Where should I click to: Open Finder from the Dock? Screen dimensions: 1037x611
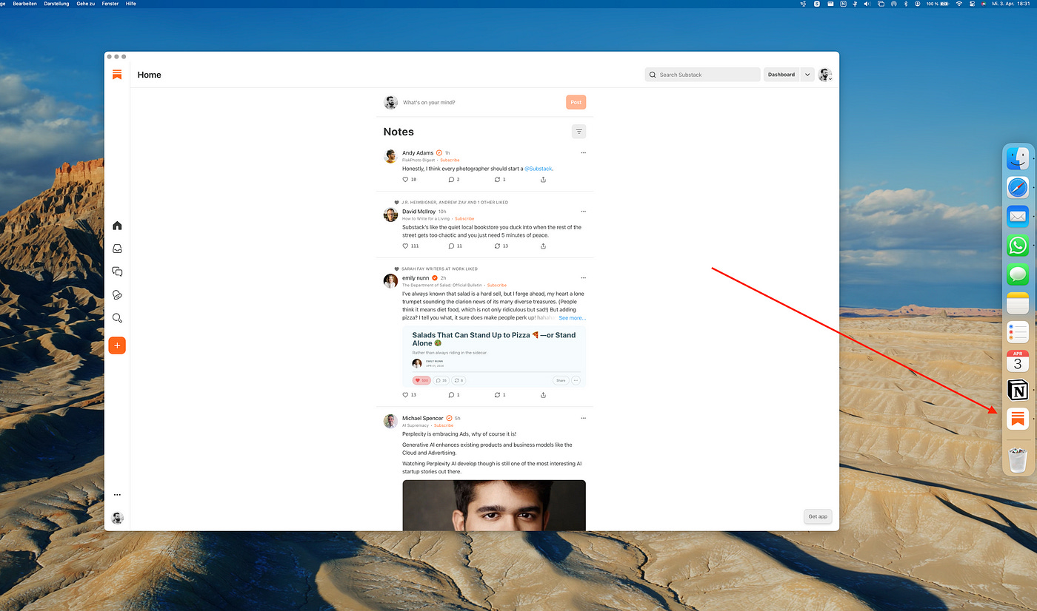pos(1018,158)
